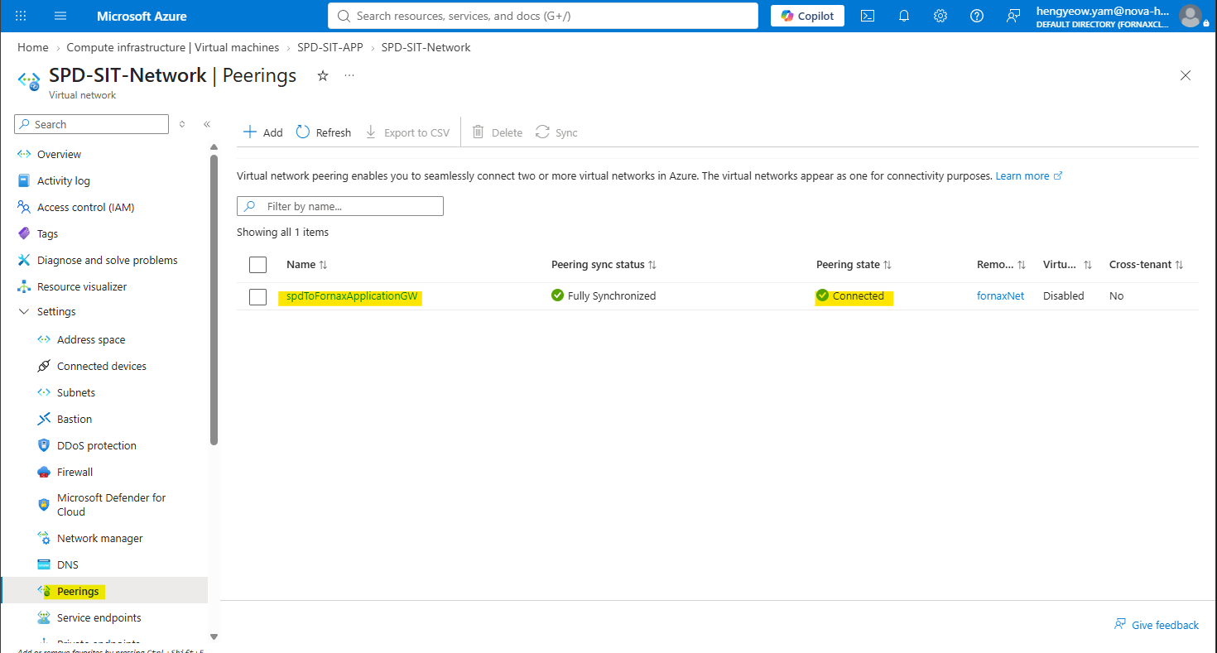Sort by Peering sync status column
Screen dimensions: 1217x653
[x=604, y=265]
